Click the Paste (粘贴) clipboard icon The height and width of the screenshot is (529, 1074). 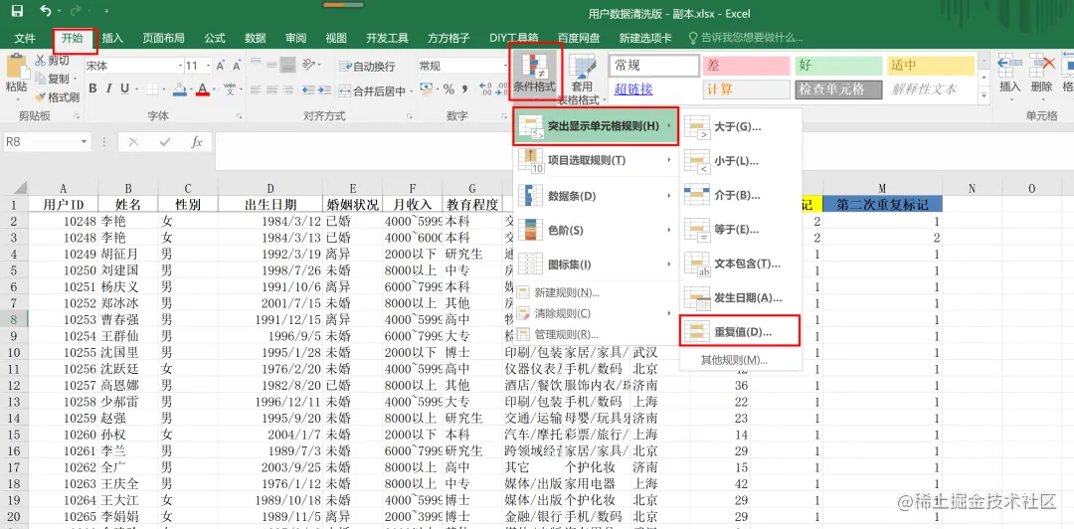click(17, 68)
